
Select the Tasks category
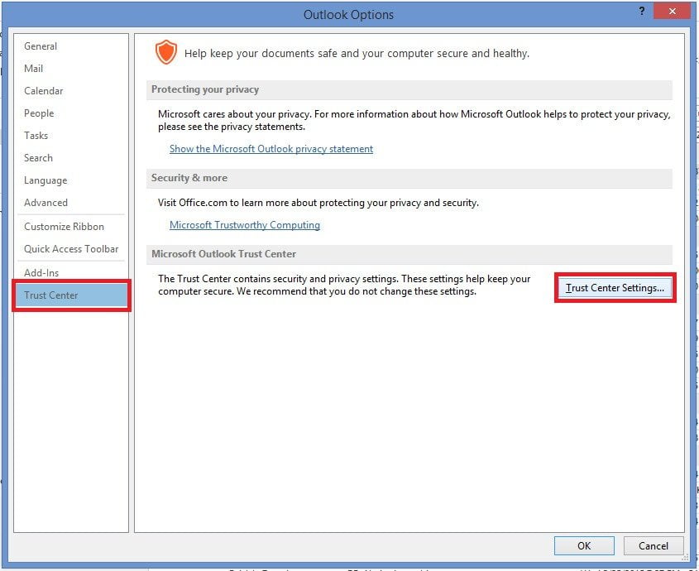(36, 136)
